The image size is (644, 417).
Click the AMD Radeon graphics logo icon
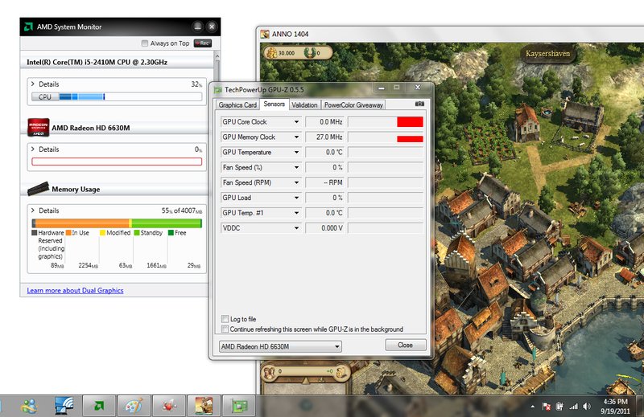pos(38,127)
